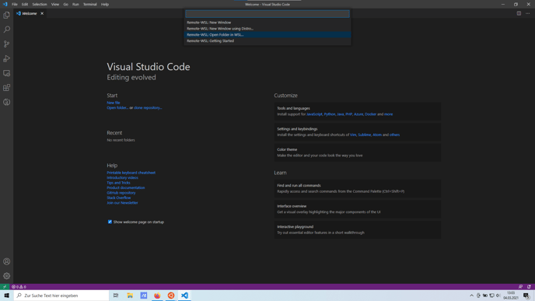
Task: Open the Ubuntu app on the taskbar
Action: (171, 296)
